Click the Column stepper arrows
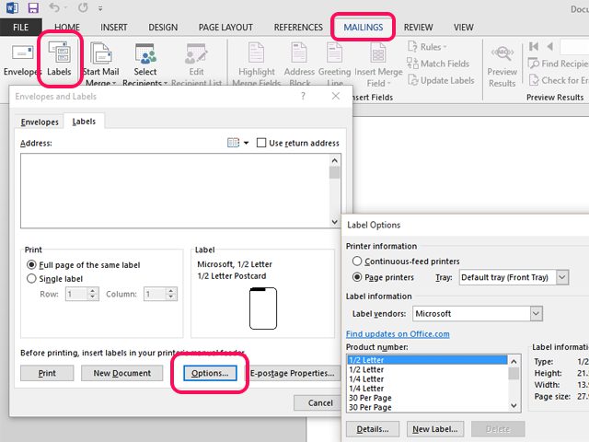 click(171, 294)
